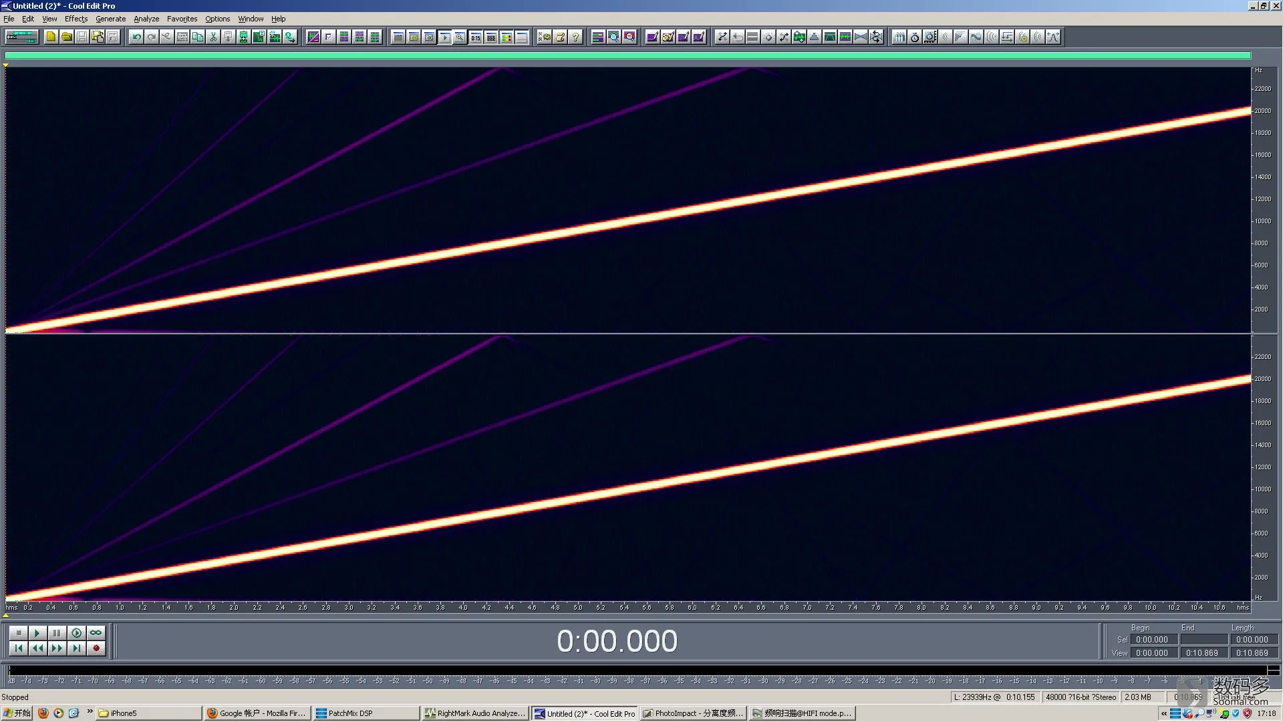Open time display 0:15 toolbar icon
The height and width of the screenshot is (722, 1283).
pyautogui.click(x=475, y=37)
